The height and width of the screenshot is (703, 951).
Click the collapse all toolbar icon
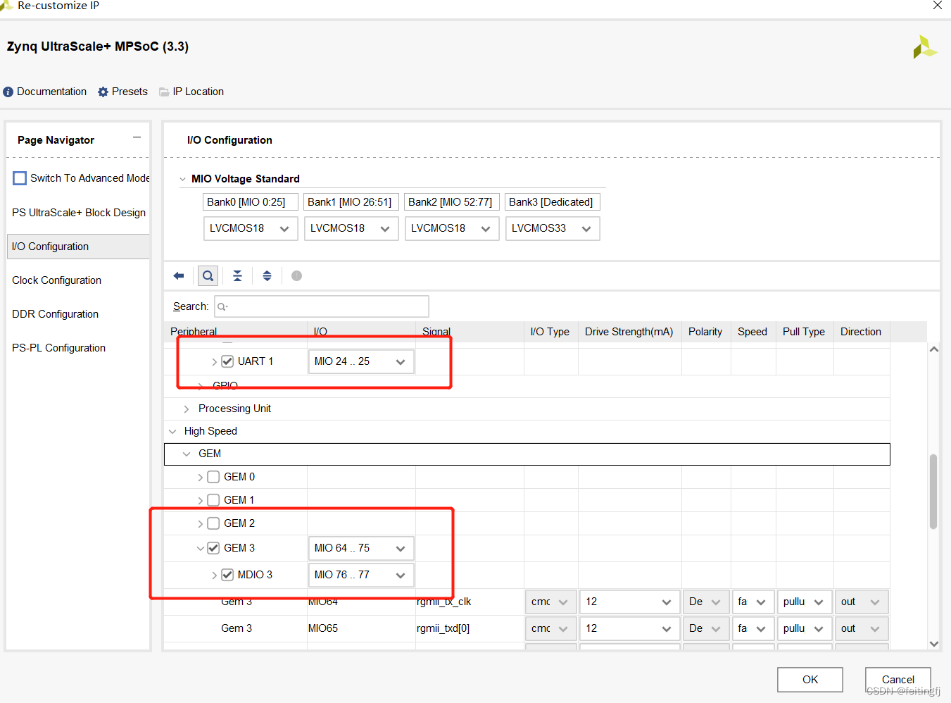coord(237,276)
